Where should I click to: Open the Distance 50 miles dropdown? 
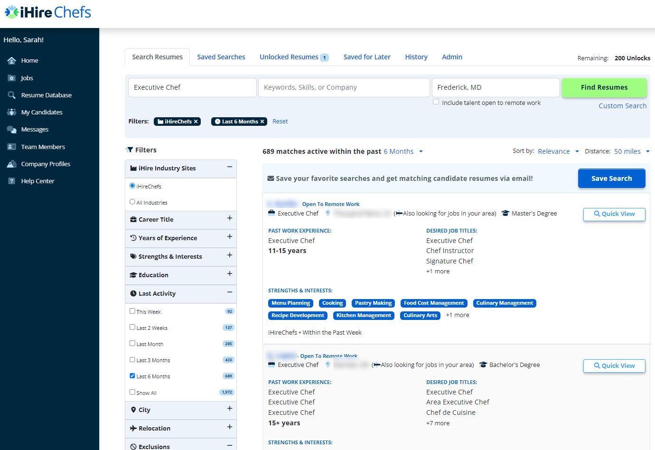632,151
